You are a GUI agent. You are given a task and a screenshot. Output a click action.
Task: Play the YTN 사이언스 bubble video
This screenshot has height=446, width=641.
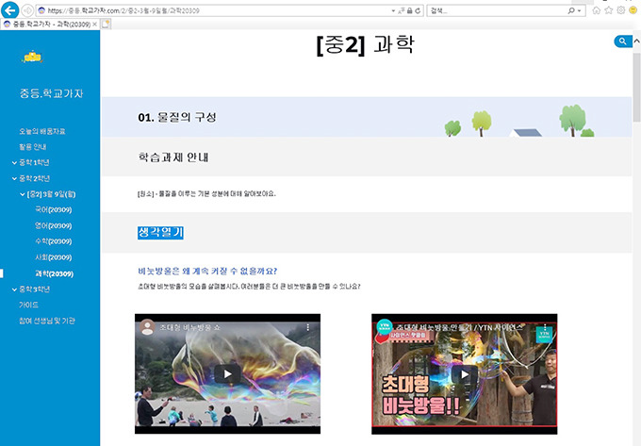coord(465,374)
